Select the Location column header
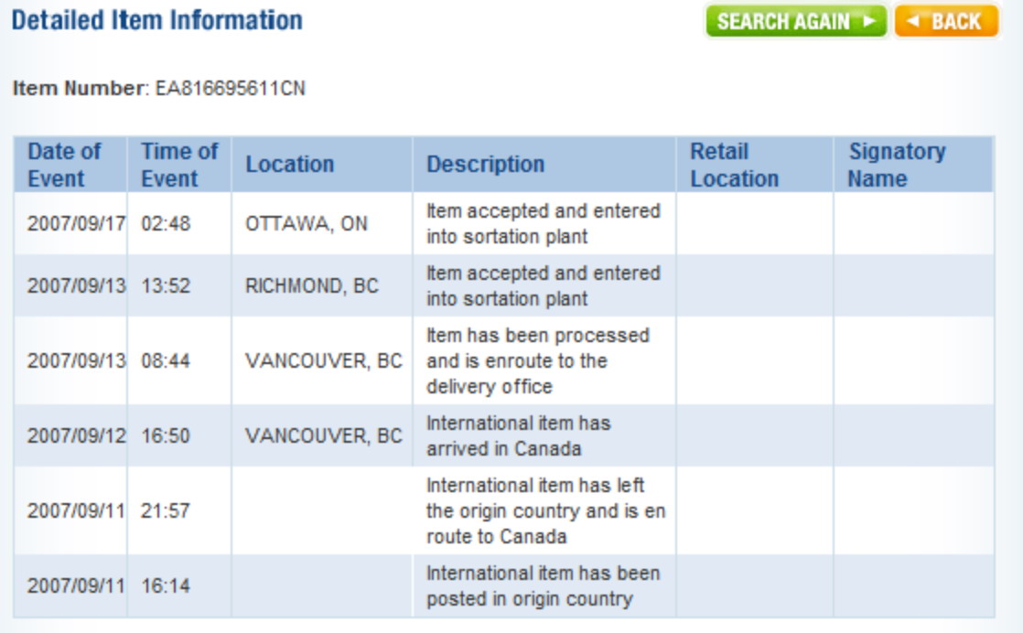This screenshot has height=633, width=1023. click(289, 165)
